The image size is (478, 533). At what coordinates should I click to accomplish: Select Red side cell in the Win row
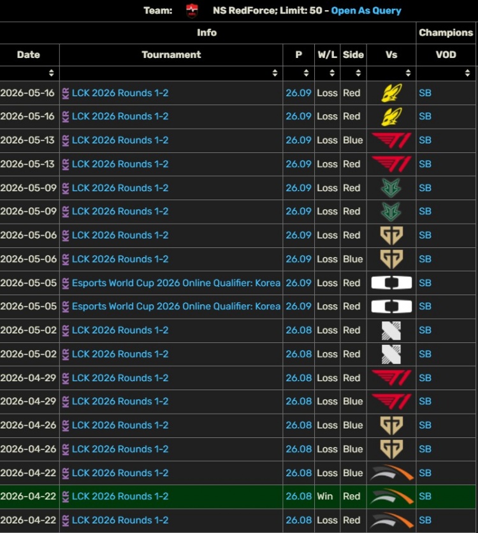(x=352, y=497)
